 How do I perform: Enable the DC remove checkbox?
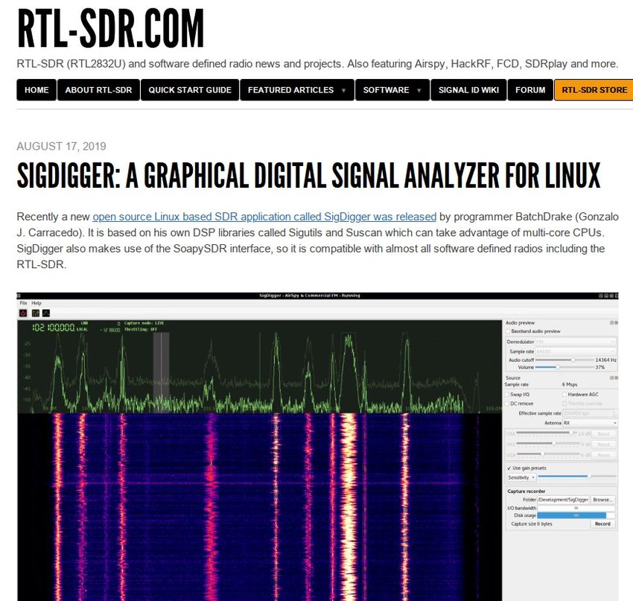click(507, 404)
